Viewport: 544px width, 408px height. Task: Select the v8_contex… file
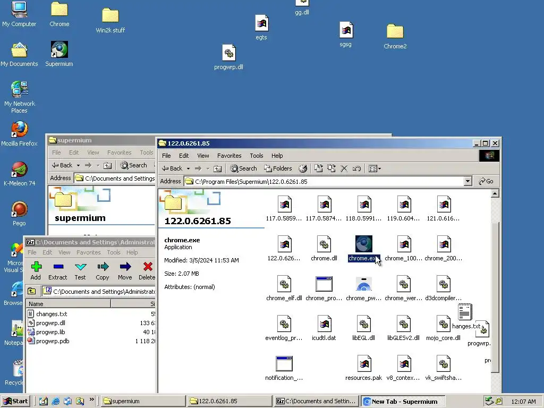[x=403, y=368]
